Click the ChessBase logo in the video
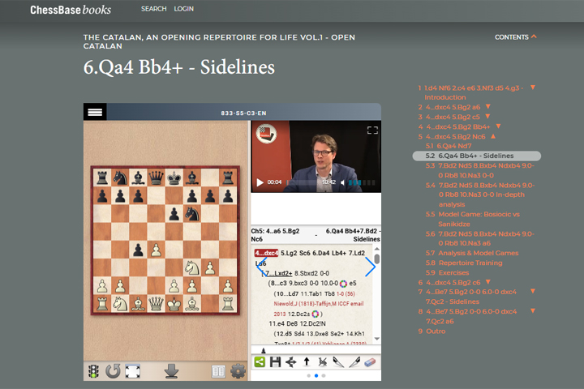Viewport: 584px width, 389px height. (x=266, y=134)
